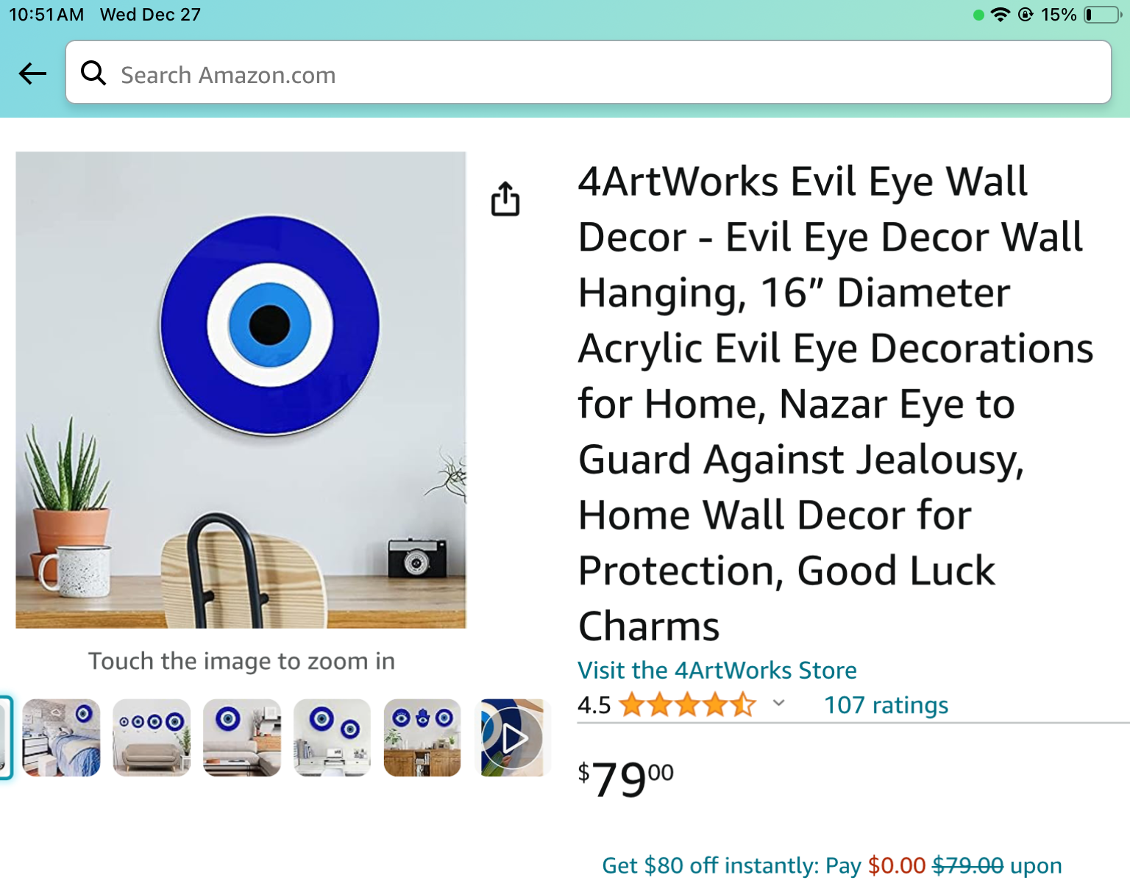Select the thumbnail with four evil eyes above sofa

(x=152, y=737)
